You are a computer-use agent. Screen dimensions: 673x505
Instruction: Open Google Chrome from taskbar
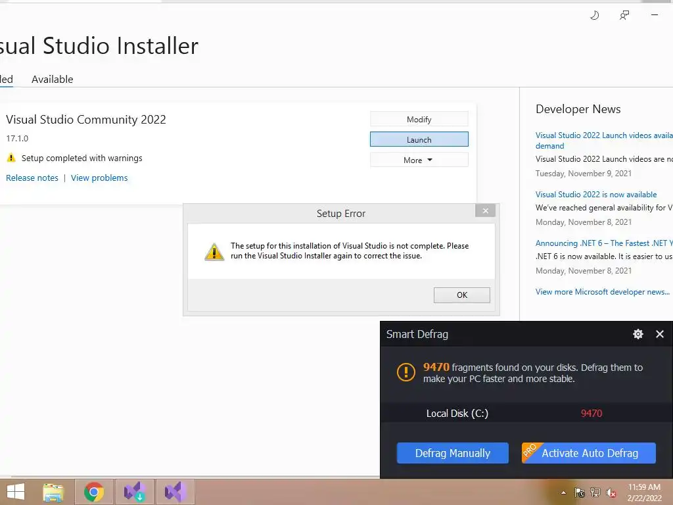[x=94, y=492]
